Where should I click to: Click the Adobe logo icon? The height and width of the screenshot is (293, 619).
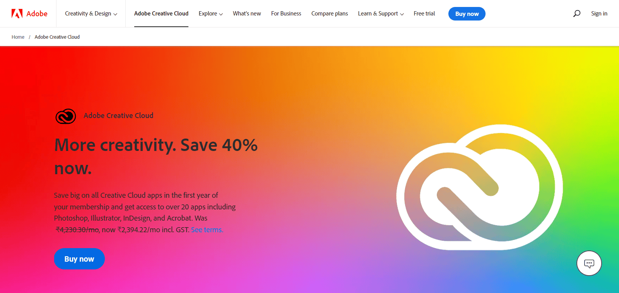17,14
